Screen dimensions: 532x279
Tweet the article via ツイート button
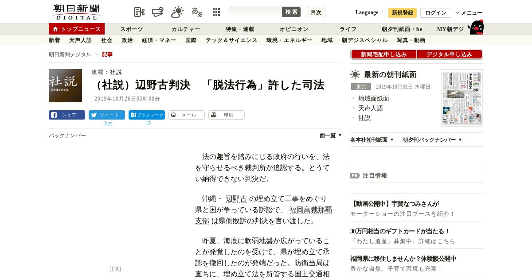[107, 115]
